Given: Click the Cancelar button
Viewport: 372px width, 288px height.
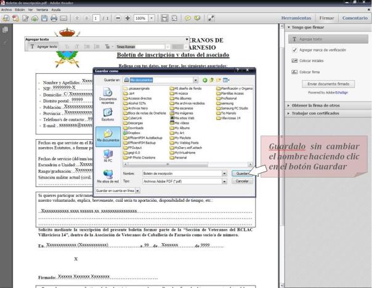Looking at the screenshot, I should click(242, 182).
